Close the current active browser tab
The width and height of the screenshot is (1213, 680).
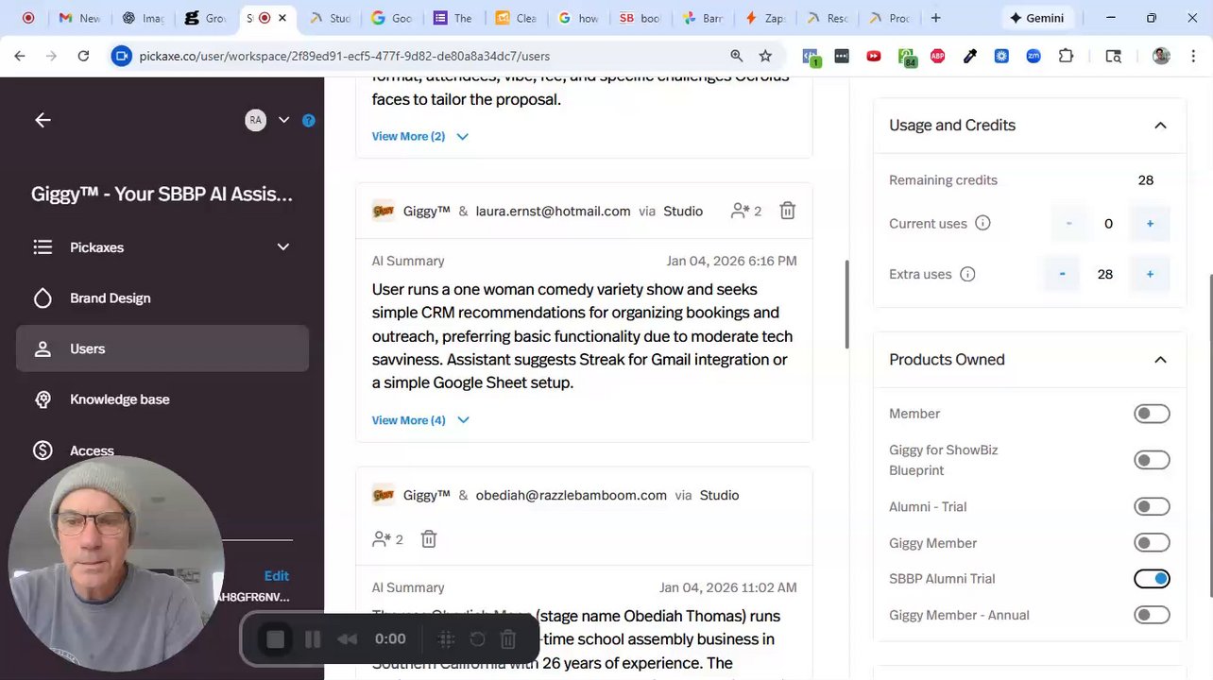[x=282, y=18]
